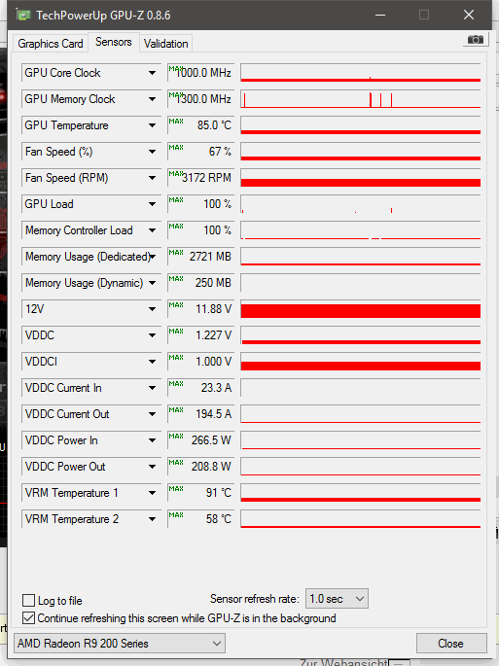
Task: Untick Continue refreshing in background checkbox
Action: pyautogui.click(x=28, y=618)
